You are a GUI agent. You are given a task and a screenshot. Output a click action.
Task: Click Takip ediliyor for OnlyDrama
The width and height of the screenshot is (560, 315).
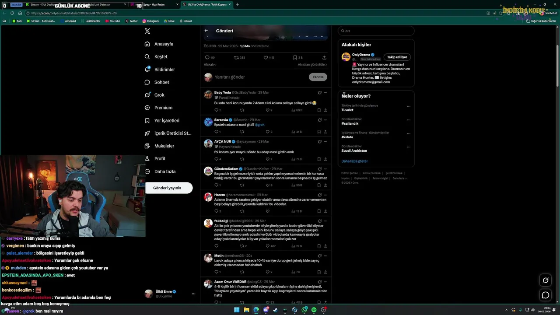click(x=397, y=57)
